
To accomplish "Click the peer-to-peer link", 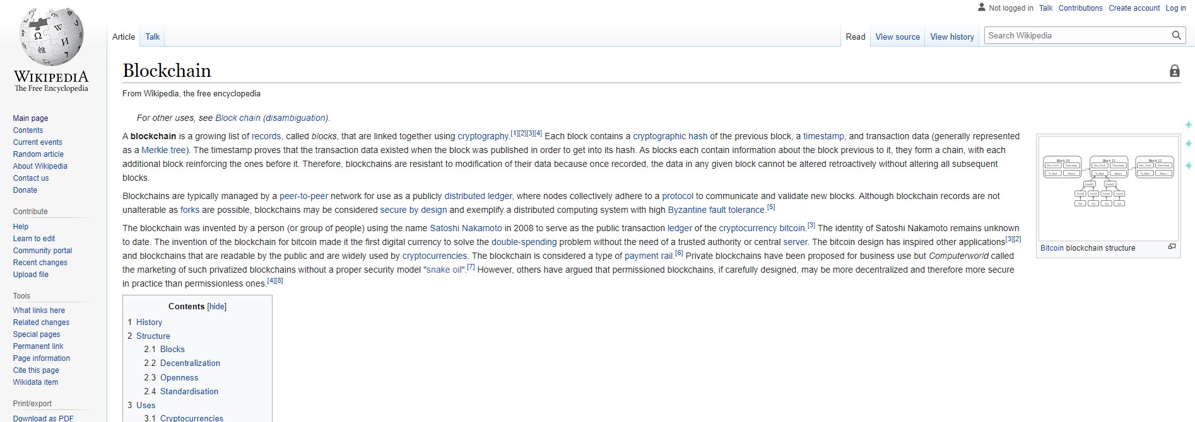I will click(x=303, y=196).
